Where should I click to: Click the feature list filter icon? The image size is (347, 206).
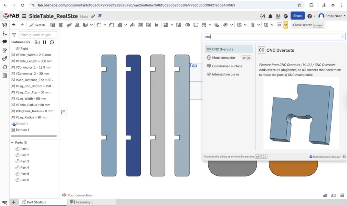pyautogui.click(x=14, y=35)
